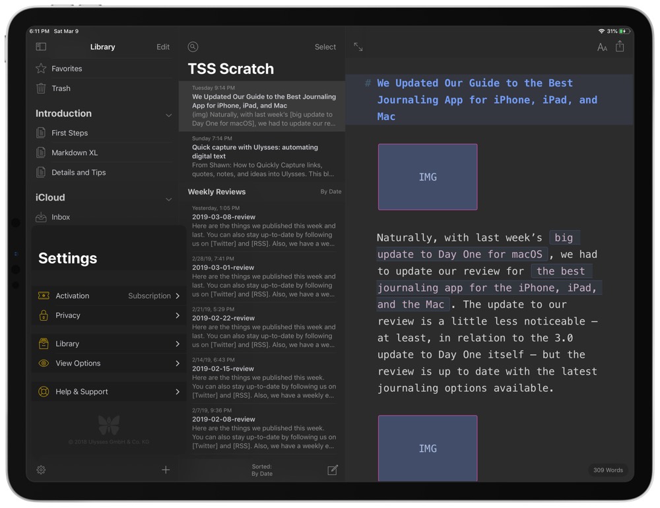
Task: Expand the editor with the diagonal arrows icon
Action: pos(358,47)
